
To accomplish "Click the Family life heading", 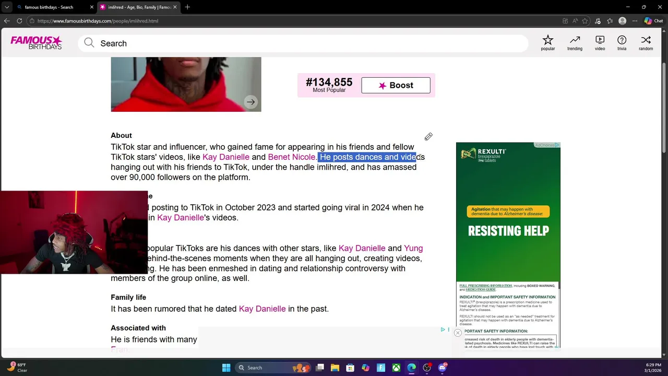I will tap(128, 297).
